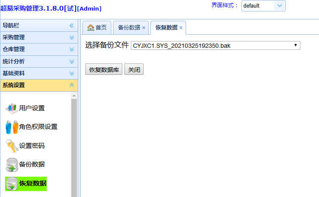Viewport: 319px width, 197px height.
Task: Click the 恢复数据库 button
Action: 104,70
